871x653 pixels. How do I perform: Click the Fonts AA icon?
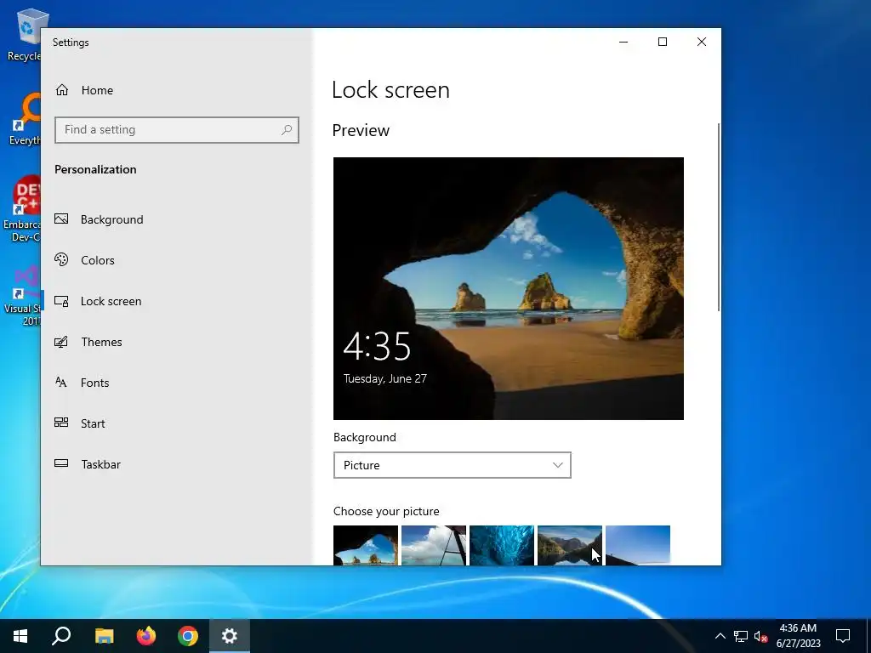[61, 382]
